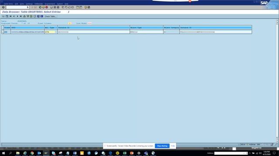Open the Edit menu

click(x=17, y=4)
